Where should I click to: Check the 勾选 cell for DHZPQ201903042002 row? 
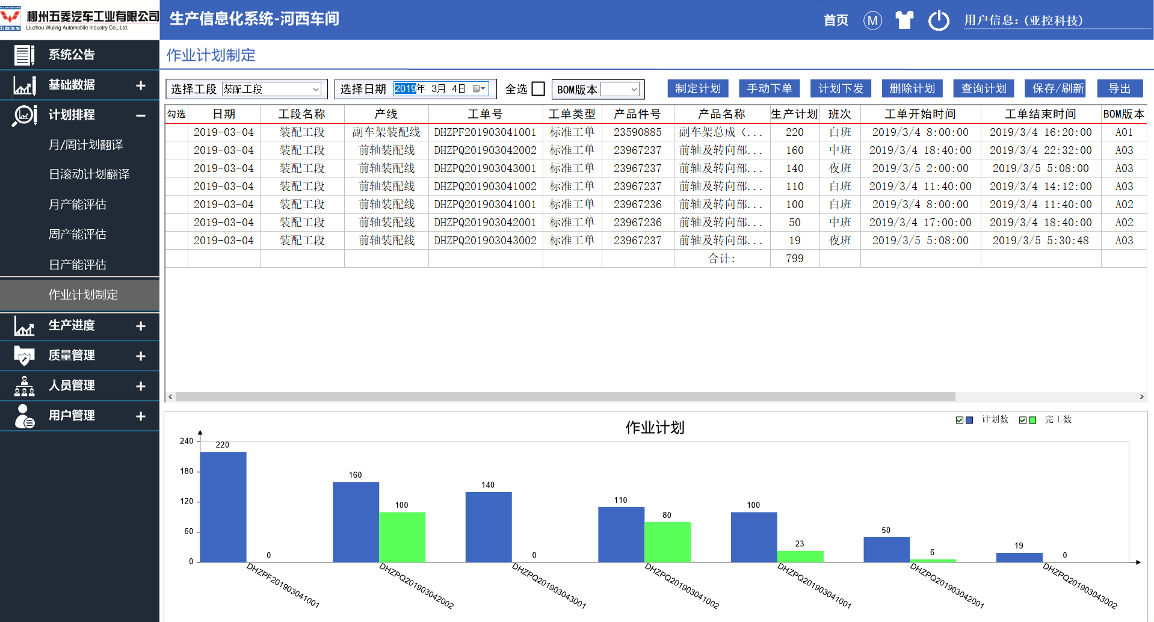(176, 150)
